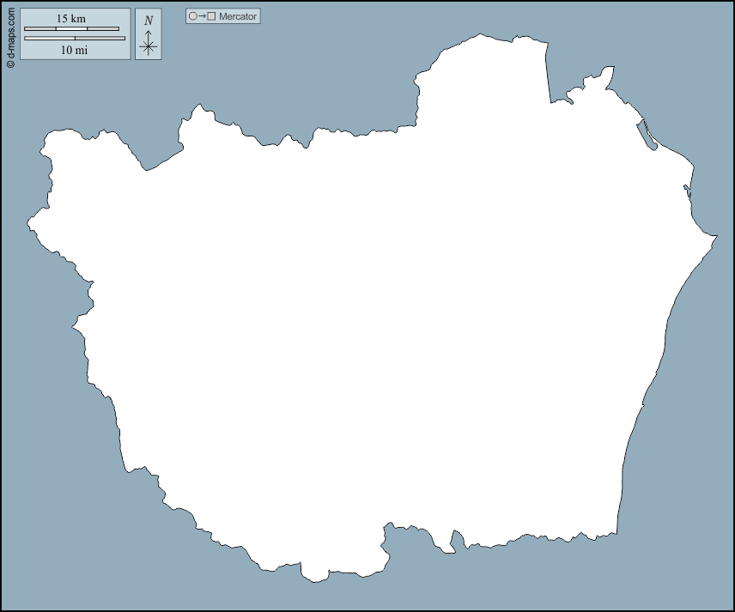Screen dimensions: 735x612
Task: Click the southernmost bulge of the territory
Action: [x=314, y=578]
